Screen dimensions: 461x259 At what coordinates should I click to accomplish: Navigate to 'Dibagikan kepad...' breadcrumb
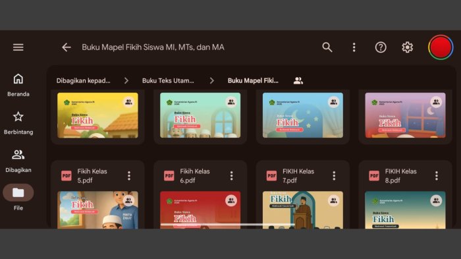[83, 80]
